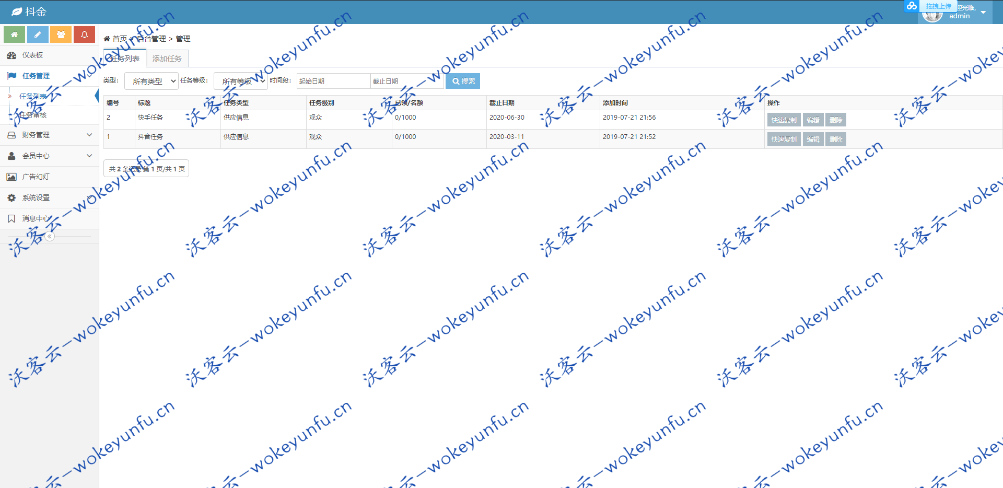Expand the 财务管理 menu chevron
The width and height of the screenshot is (1003, 488).
(x=89, y=135)
